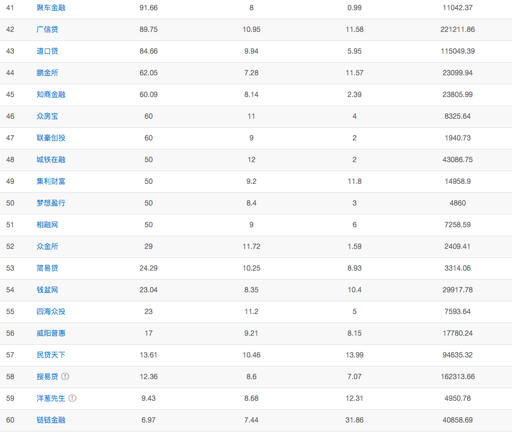Select value 13.61 in 民贷天下 row

tap(148, 354)
